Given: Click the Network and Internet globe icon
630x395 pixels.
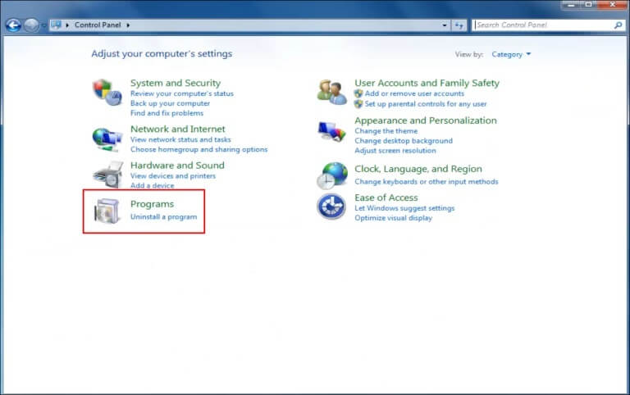Looking at the screenshot, I should (107, 139).
